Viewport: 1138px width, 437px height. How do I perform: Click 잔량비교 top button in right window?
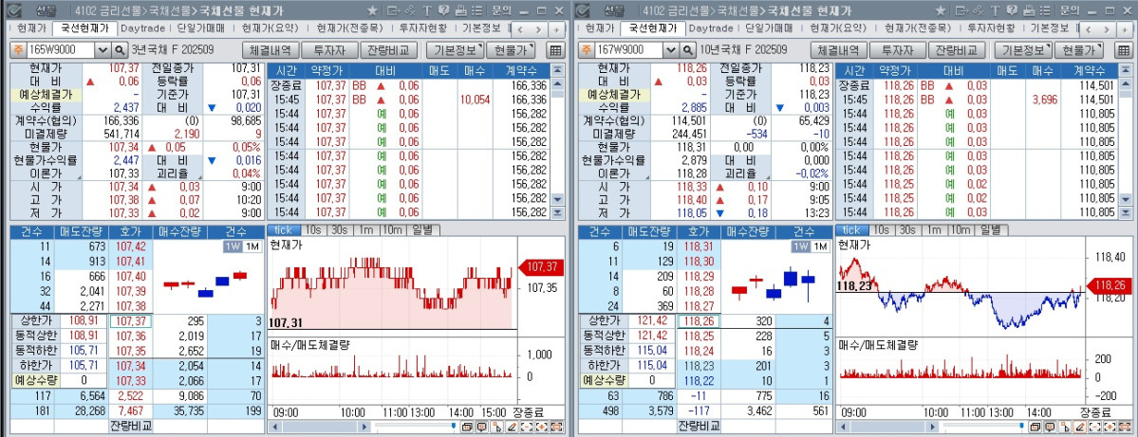[957, 50]
